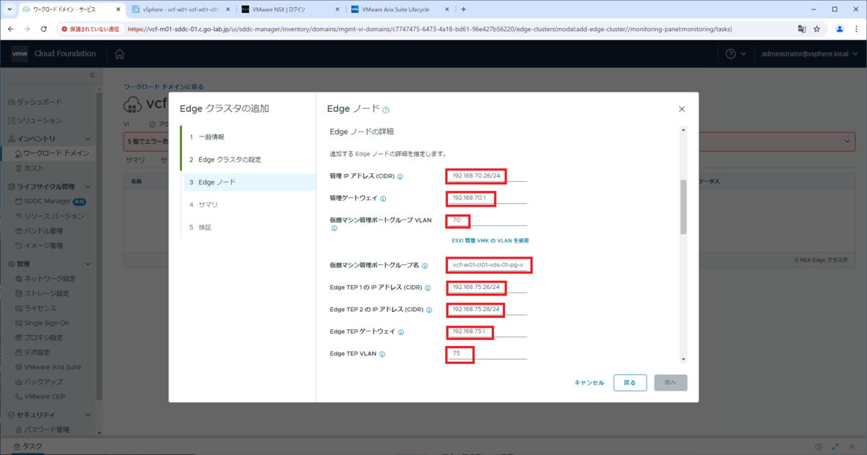Select wizard step 4 サマリ
The height and width of the screenshot is (455, 867).
(x=249, y=204)
